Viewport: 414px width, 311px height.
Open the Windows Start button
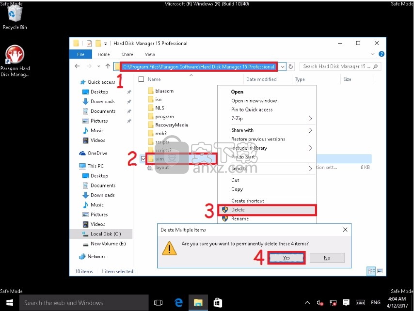tap(10, 303)
